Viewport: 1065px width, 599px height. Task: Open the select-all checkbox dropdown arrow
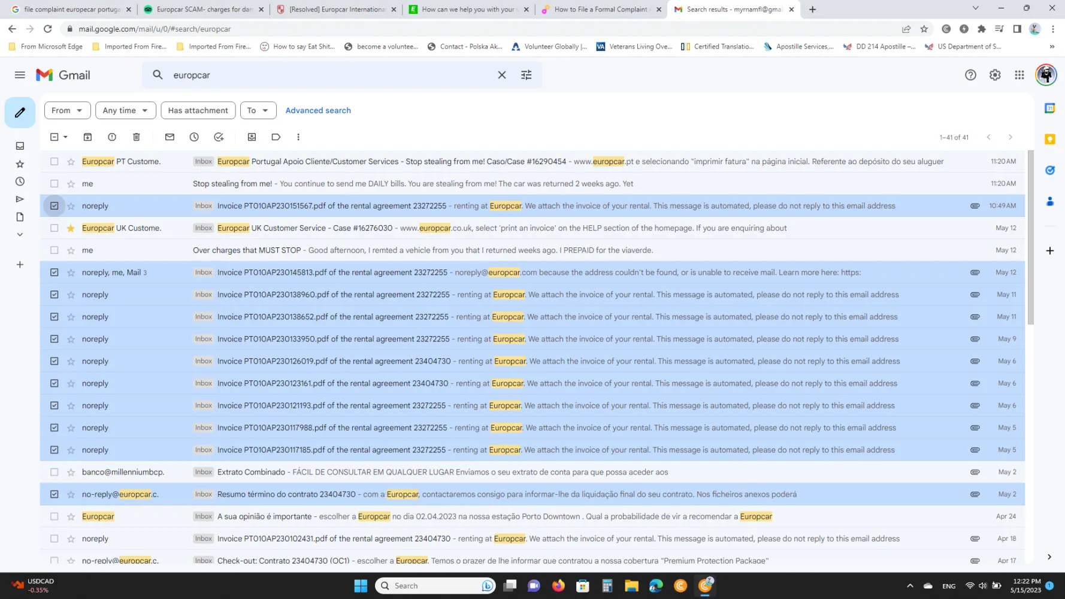click(x=65, y=137)
